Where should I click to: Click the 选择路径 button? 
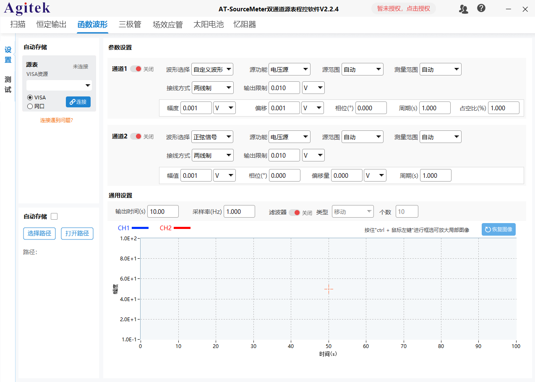[x=39, y=234]
